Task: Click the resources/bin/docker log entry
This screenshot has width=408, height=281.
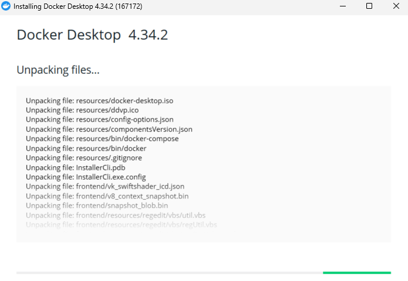Action: (86, 149)
